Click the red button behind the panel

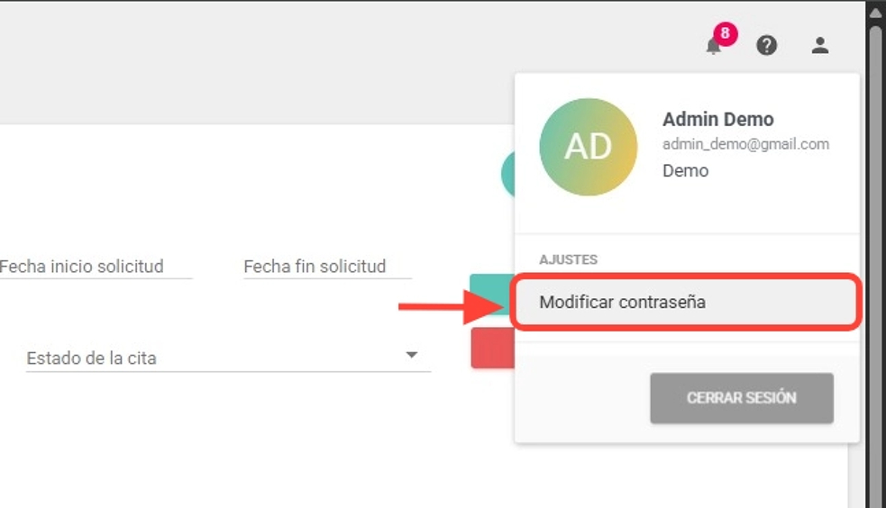tap(491, 348)
